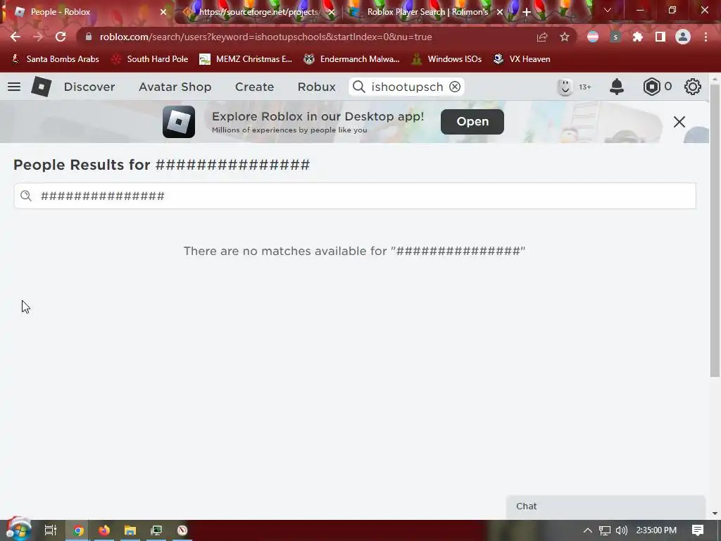Open Santa Bombs Arabs bookmark
The image size is (721, 541).
(55, 59)
